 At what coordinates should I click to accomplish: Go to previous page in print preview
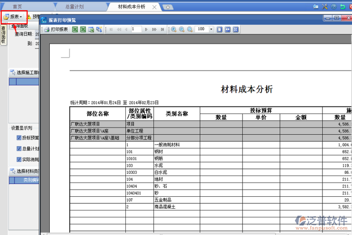point(126,29)
